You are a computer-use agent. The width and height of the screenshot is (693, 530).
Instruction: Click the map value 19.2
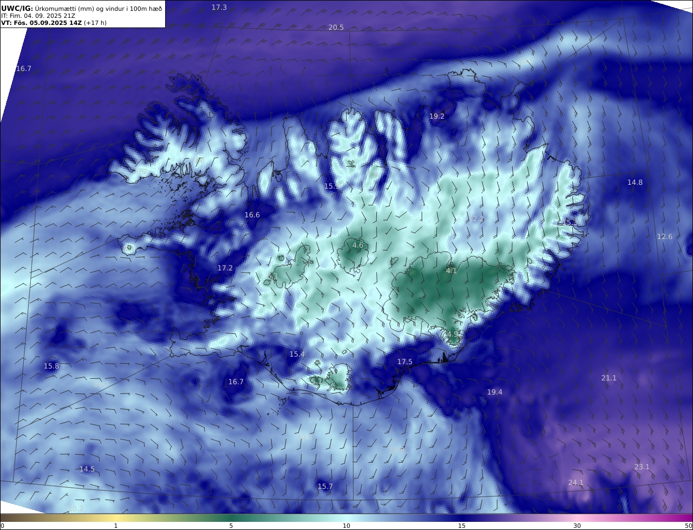tap(436, 116)
